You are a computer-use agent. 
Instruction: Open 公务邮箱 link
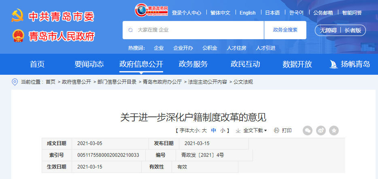click(x=323, y=13)
